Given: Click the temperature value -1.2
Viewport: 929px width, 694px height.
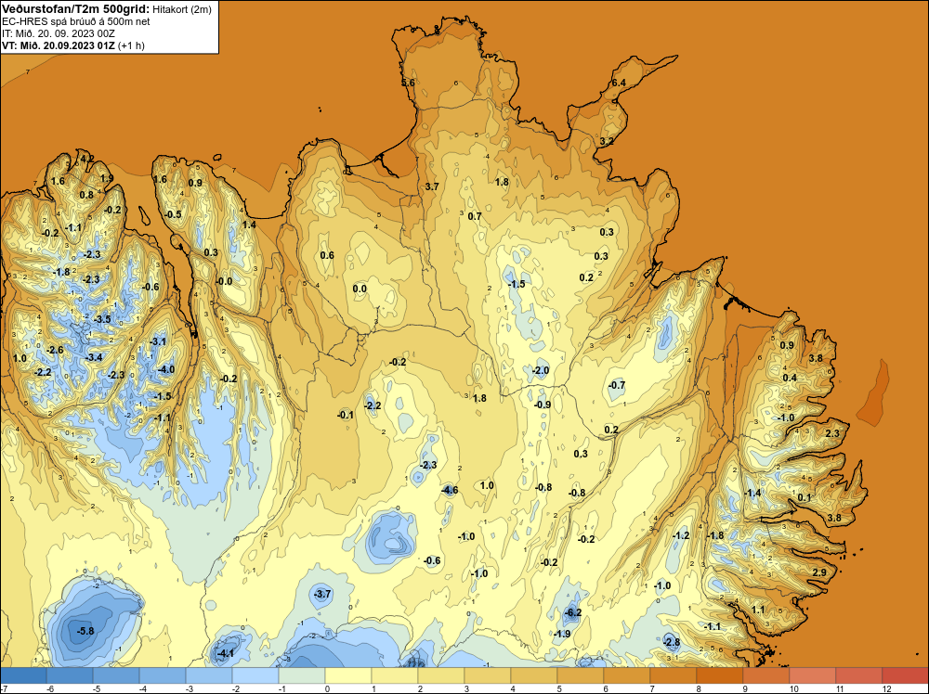Looking at the screenshot, I should click(x=681, y=536).
